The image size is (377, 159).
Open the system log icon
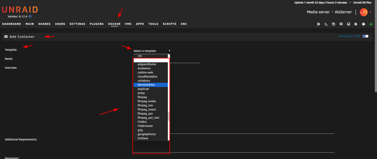356,24
